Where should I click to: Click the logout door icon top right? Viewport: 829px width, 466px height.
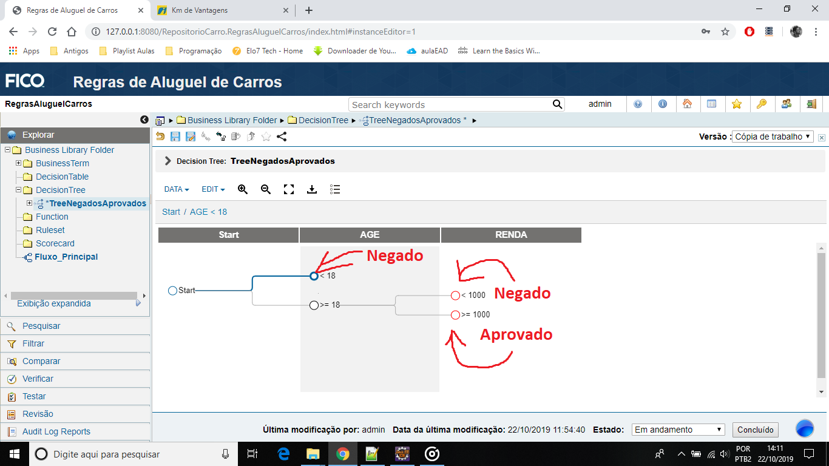click(811, 104)
